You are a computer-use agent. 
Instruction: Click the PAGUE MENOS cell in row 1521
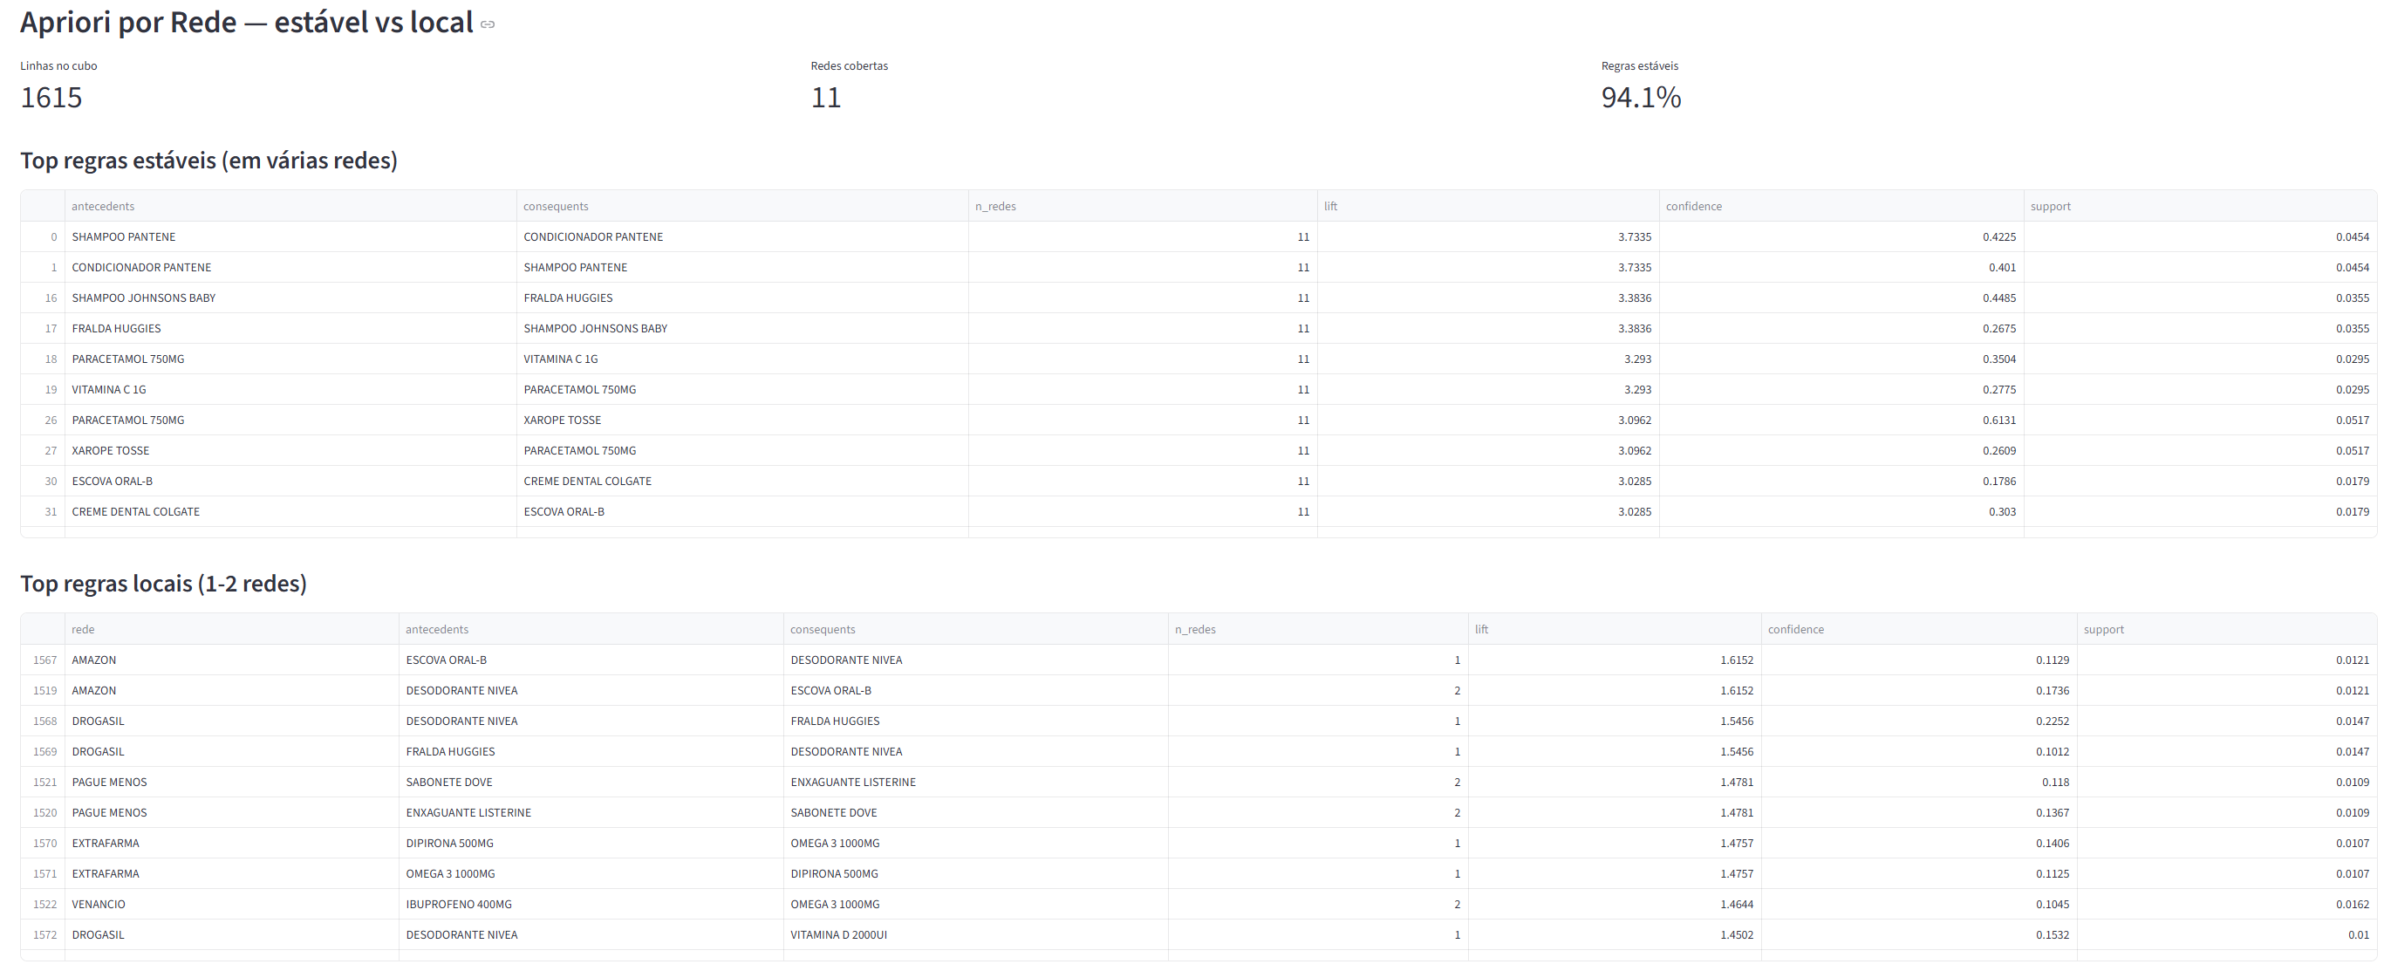pyautogui.click(x=231, y=781)
